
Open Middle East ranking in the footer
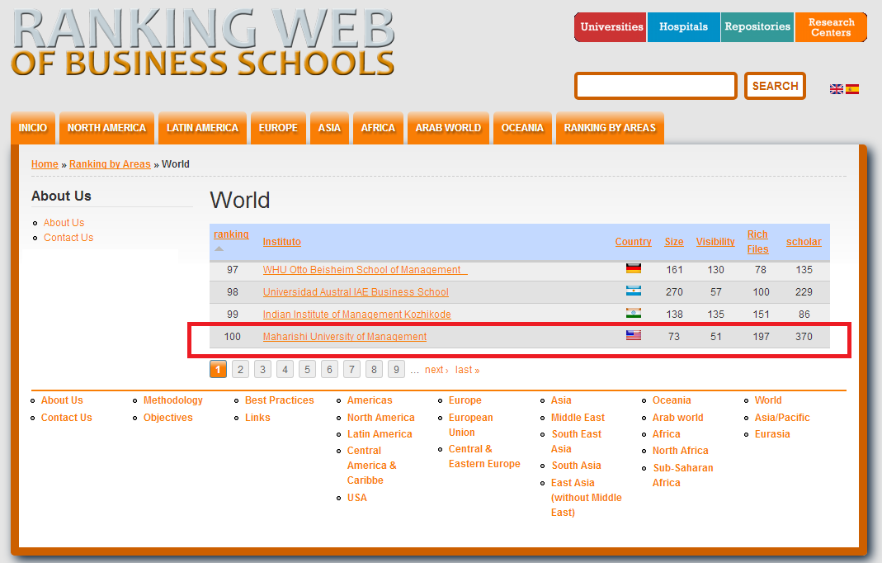click(x=578, y=418)
